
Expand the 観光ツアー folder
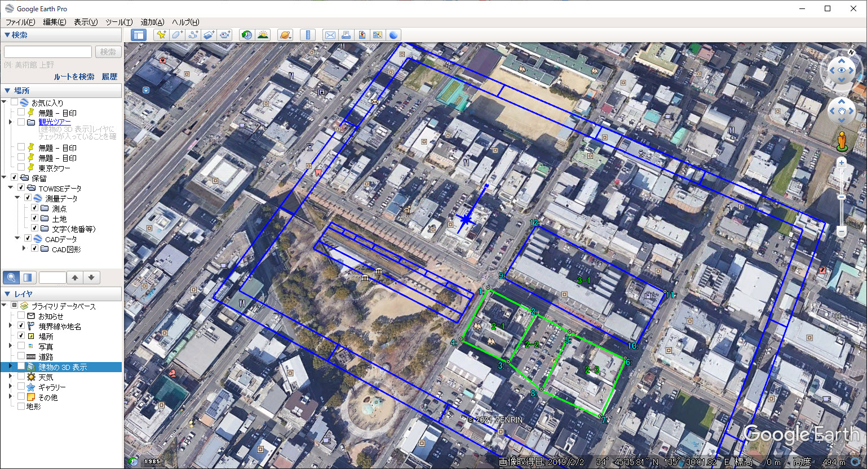pos(10,122)
